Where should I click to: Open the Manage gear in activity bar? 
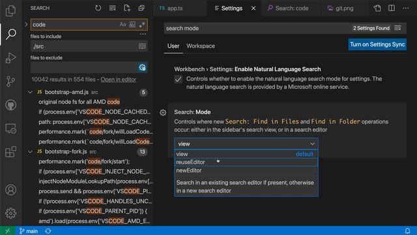(x=10, y=213)
